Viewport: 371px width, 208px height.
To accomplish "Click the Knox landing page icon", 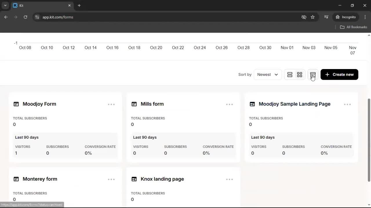I will [134, 179].
